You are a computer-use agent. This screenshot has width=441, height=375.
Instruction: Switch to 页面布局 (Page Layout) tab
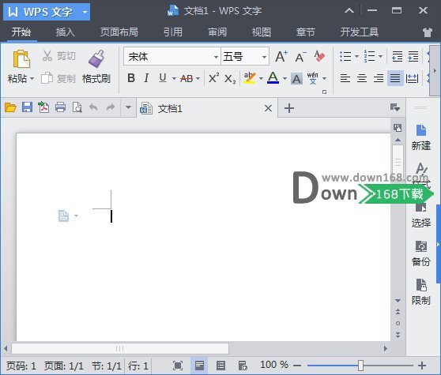(x=119, y=32)
